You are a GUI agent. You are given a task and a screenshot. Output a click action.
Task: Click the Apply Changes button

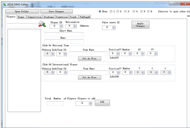140,25
